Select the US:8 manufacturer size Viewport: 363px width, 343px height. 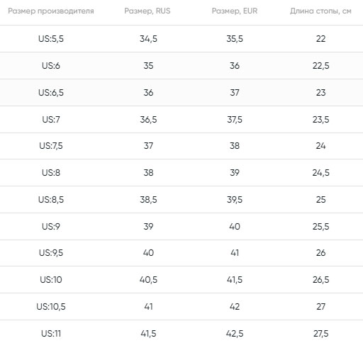51,173
